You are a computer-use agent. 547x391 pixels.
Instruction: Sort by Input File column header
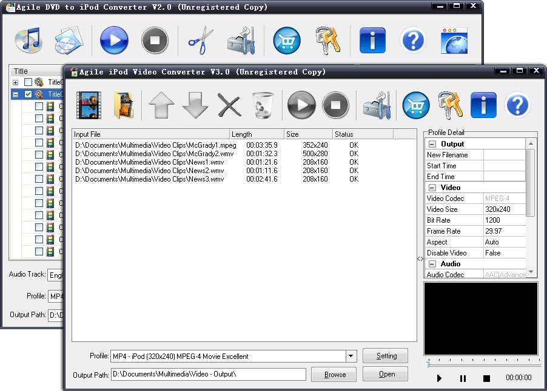151,134
